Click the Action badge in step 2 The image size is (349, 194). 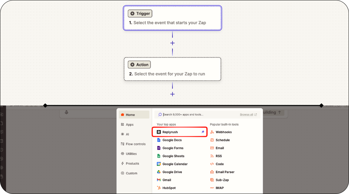pyautogui.click(x=139, y=65)
